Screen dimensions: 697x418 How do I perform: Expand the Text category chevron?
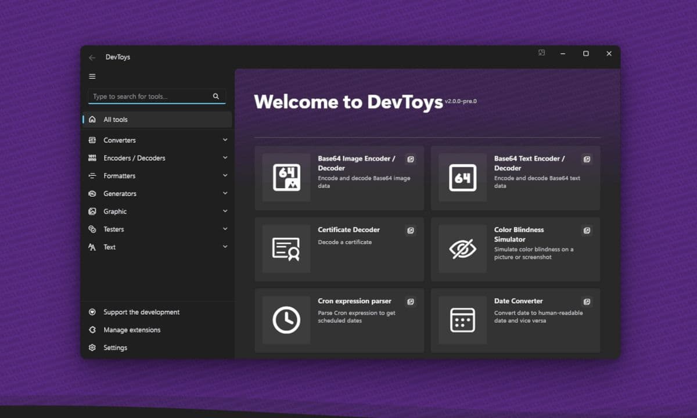225,247
